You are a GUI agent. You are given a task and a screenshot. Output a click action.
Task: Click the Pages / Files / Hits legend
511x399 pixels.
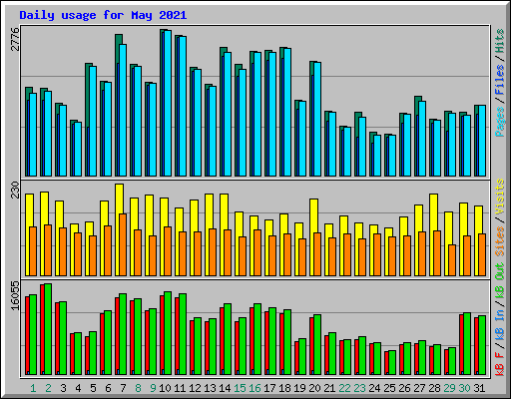499,83
